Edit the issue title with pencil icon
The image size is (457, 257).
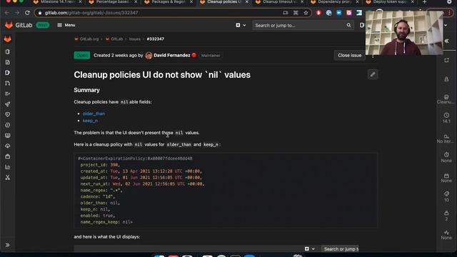tap(373, 74)
